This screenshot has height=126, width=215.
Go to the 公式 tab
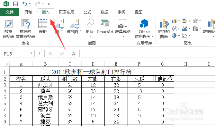tap(87, 12)
